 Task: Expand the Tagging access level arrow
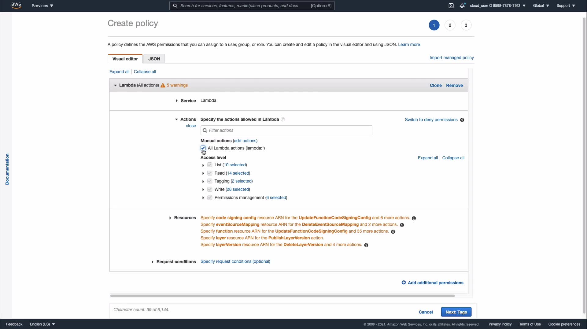coord(203,181)
